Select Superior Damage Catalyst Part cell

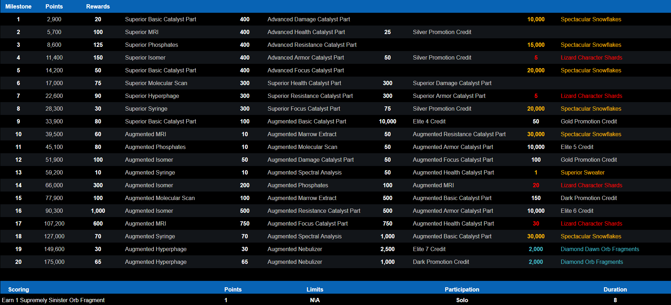click(x=452, y=83)
